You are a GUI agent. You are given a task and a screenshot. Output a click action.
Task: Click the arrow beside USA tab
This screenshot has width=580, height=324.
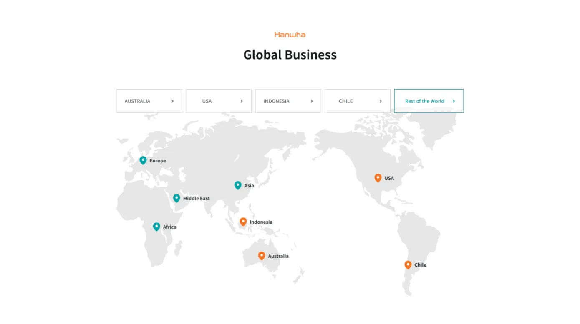[x=242, y=101]
